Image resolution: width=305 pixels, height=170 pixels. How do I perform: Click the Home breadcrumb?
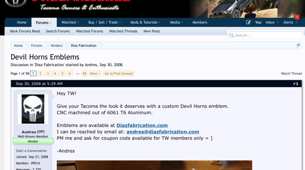point(18,45)
